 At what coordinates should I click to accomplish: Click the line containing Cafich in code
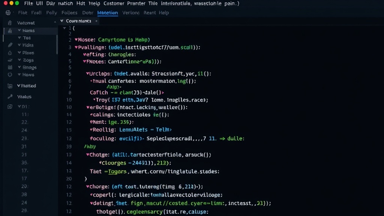(x=127, y=93)
